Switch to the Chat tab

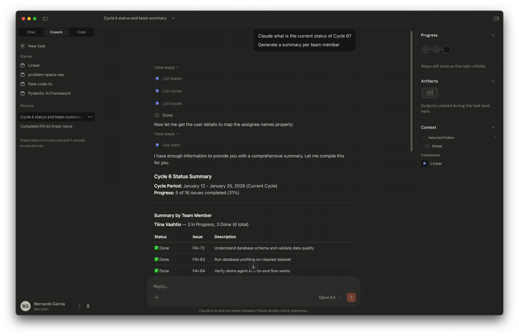click(31, 32)
